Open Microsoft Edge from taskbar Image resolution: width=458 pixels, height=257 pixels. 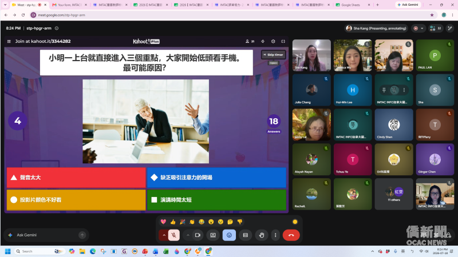(93, 251)
